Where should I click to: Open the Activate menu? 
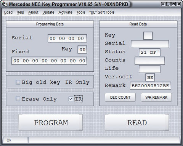pyautogui.click(x=65, y=12)
